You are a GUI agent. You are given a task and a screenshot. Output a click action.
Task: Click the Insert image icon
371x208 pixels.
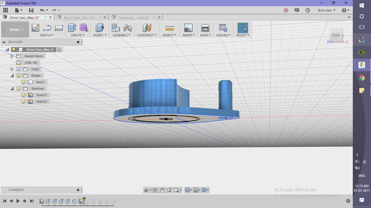pyautogui.click(x=188, y=28)
